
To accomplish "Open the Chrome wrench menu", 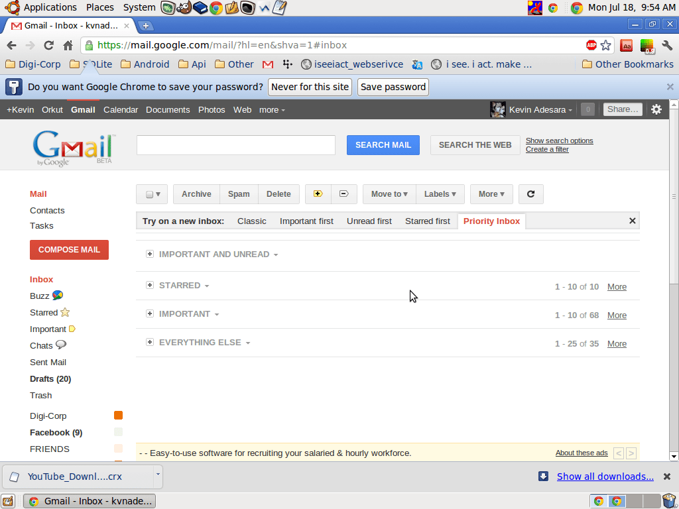I will [667, 45].
